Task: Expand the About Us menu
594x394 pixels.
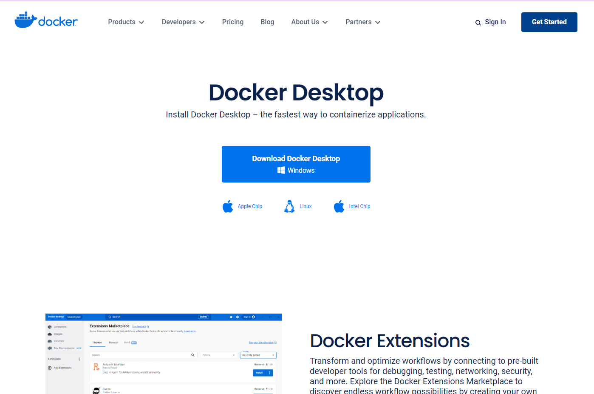Action: [309, 22]
